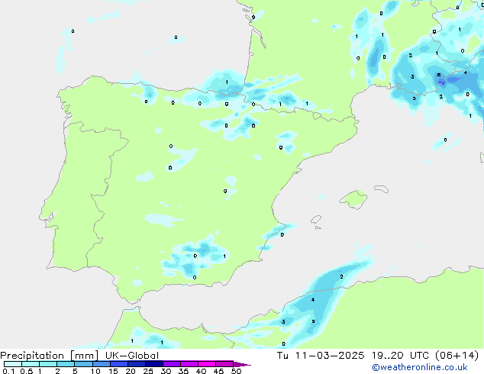Choose the 2–5 mm legend color swatch
The height and width of the screenshot is (374, 484).
tap(66, 364)
